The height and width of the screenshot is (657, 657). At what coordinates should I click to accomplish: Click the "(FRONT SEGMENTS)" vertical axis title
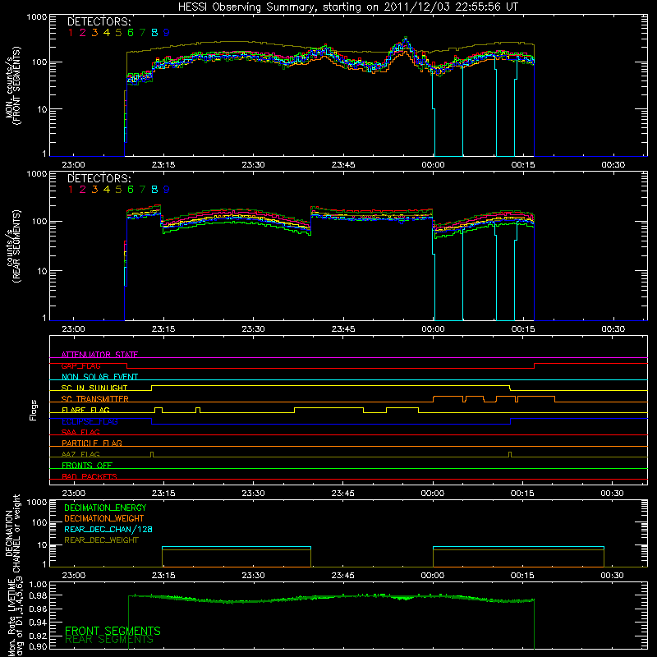point(16,85)
